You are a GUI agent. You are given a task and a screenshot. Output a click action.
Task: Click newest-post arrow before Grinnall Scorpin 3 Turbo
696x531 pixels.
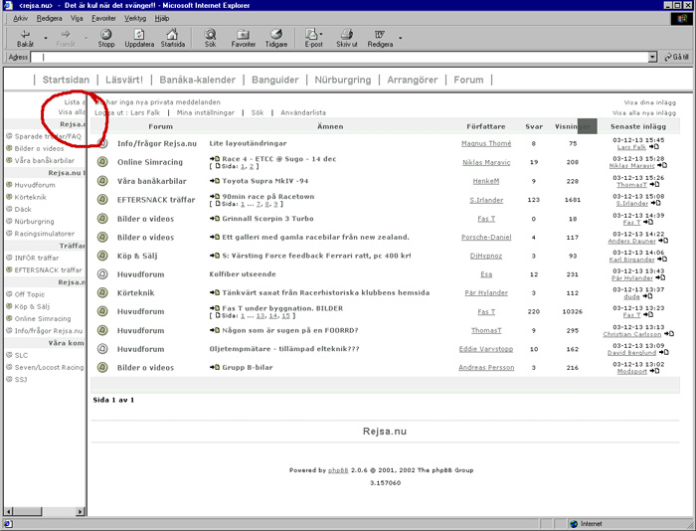[215, 219]
